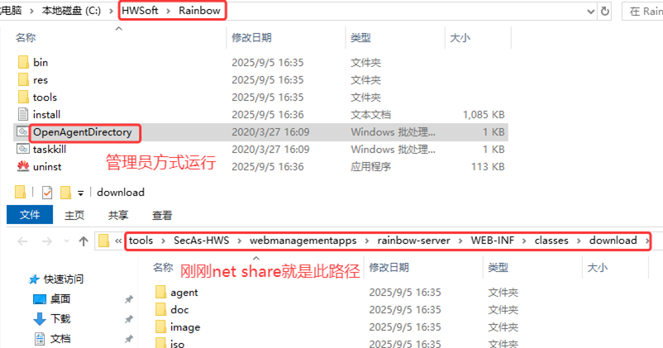This screenshot has width=663, height=348.
Task: Click the properties checkmark icon in download title bar
Action: click(47, 193)
